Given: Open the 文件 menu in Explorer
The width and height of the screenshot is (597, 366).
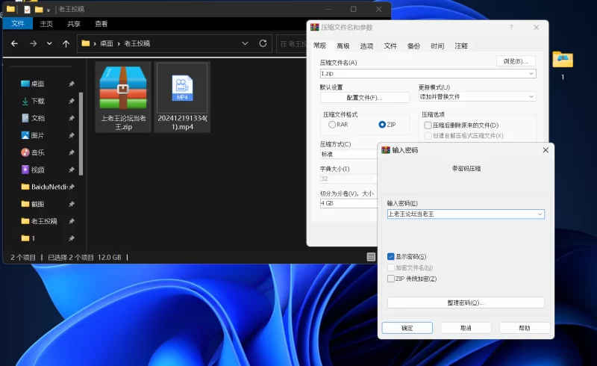Looking at the screenshot, I should pyautogui.click(x=17, y=24).
